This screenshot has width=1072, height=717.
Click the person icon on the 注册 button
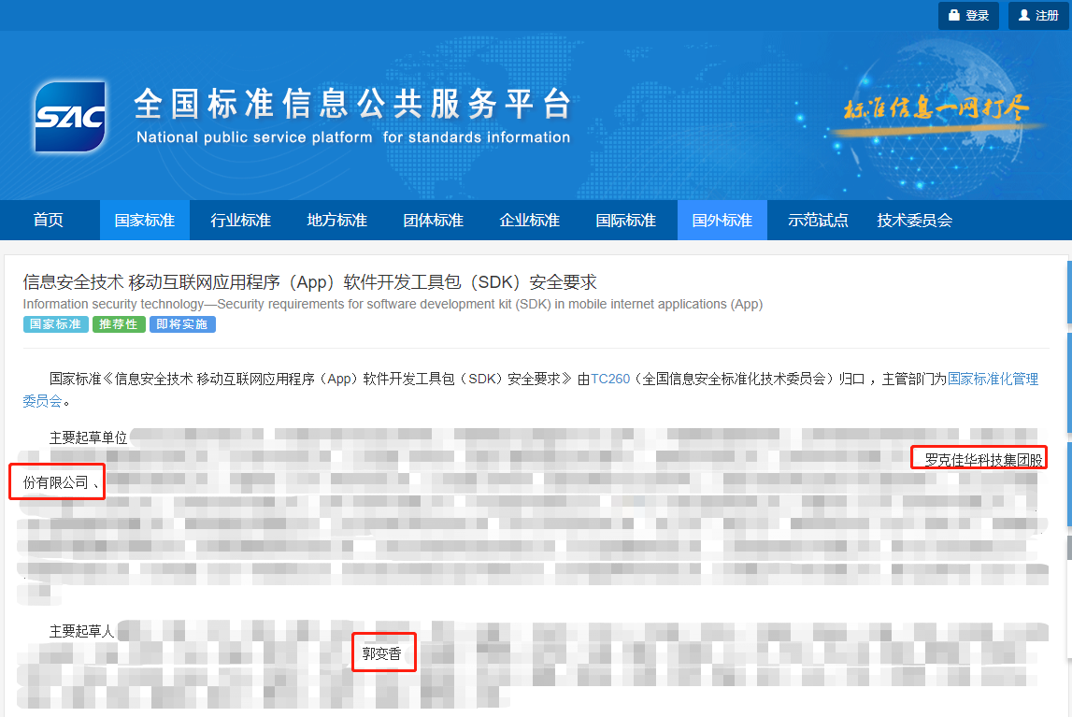(1023, 15)
